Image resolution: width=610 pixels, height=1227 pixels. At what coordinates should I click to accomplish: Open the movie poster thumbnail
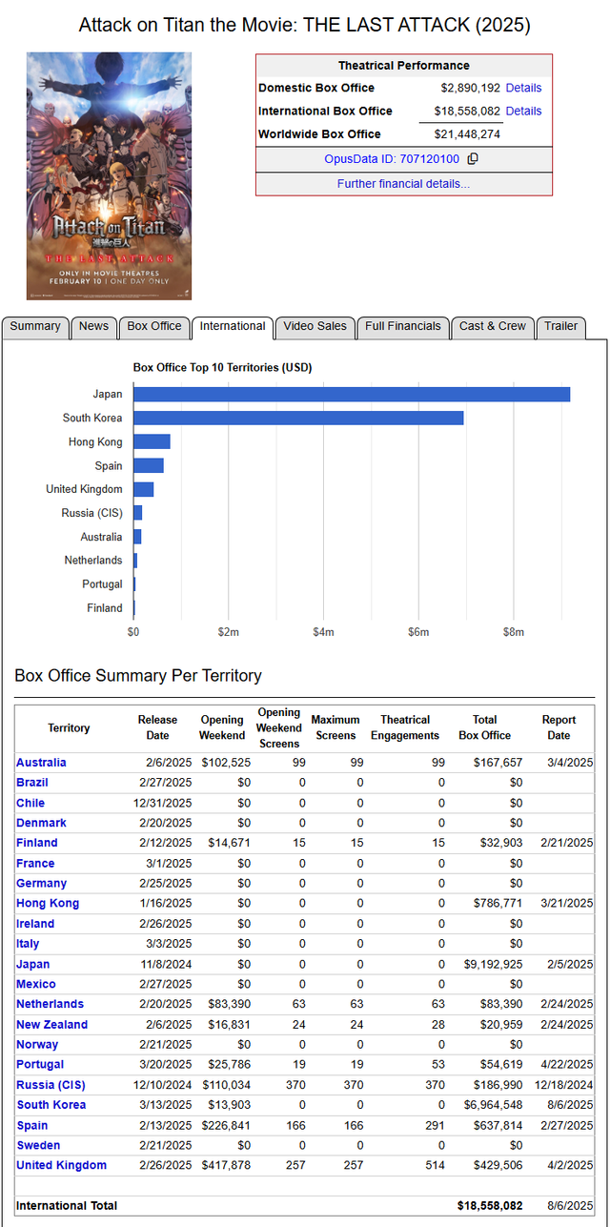(x=108, y=175)
